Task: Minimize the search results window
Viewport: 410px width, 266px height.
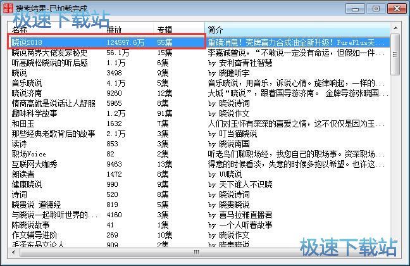Action: tap(355, 9)
